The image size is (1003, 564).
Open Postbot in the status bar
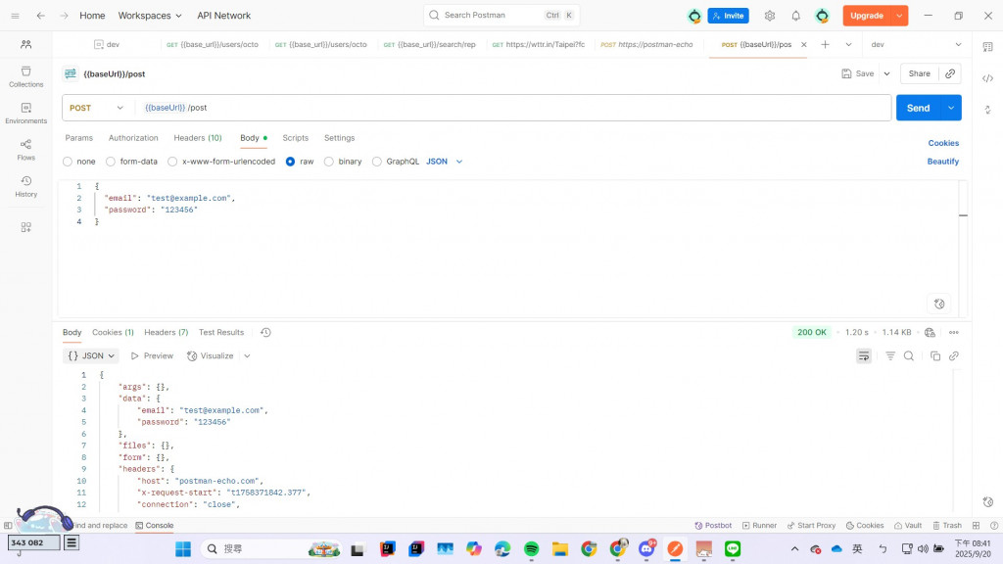(713, 526)
